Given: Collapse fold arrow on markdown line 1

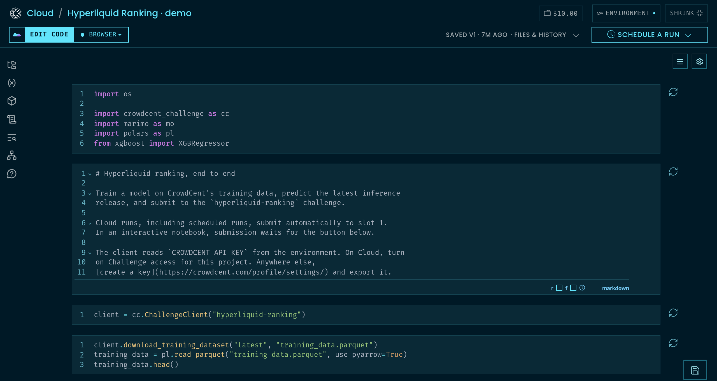Looking at the screenshot, I should (90, 174).
